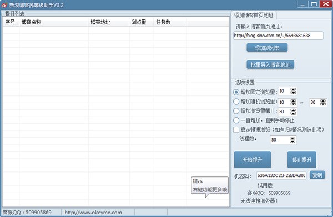Viewport: 333px width, 217px height.
Task: Decrease random view minimum with down arrow
Action: pos(293,104)
